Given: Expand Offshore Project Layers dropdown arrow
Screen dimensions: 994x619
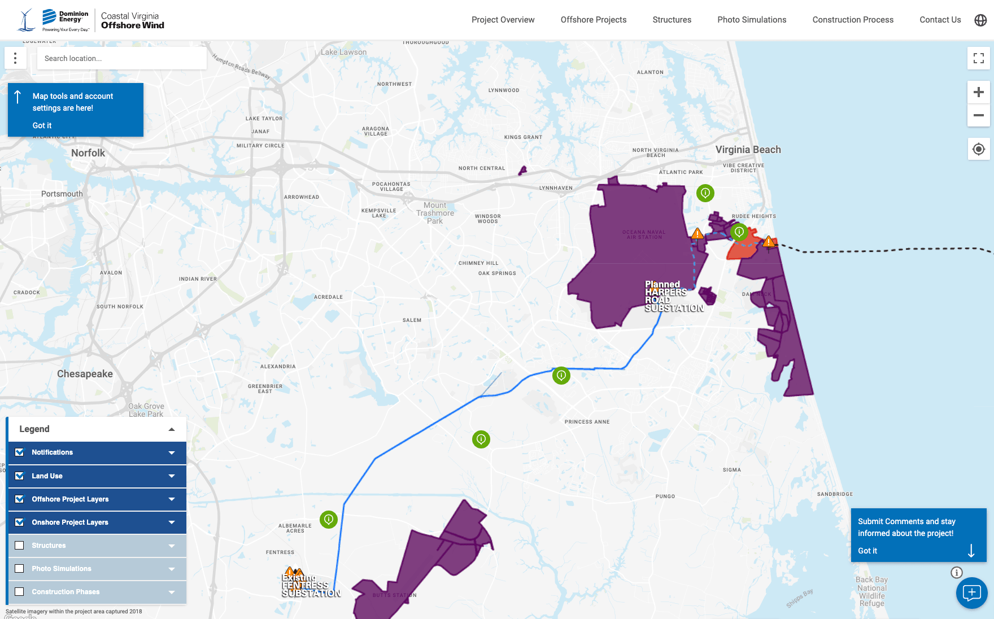Looking at the screenshot, I should pyautogui.click(x=172, y=499).
